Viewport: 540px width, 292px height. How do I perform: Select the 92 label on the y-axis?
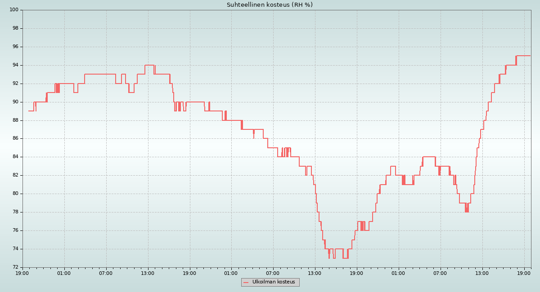(15, 84)
